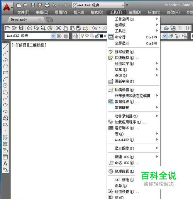Expand the 选项板 submenu

(x=134, y=25)
